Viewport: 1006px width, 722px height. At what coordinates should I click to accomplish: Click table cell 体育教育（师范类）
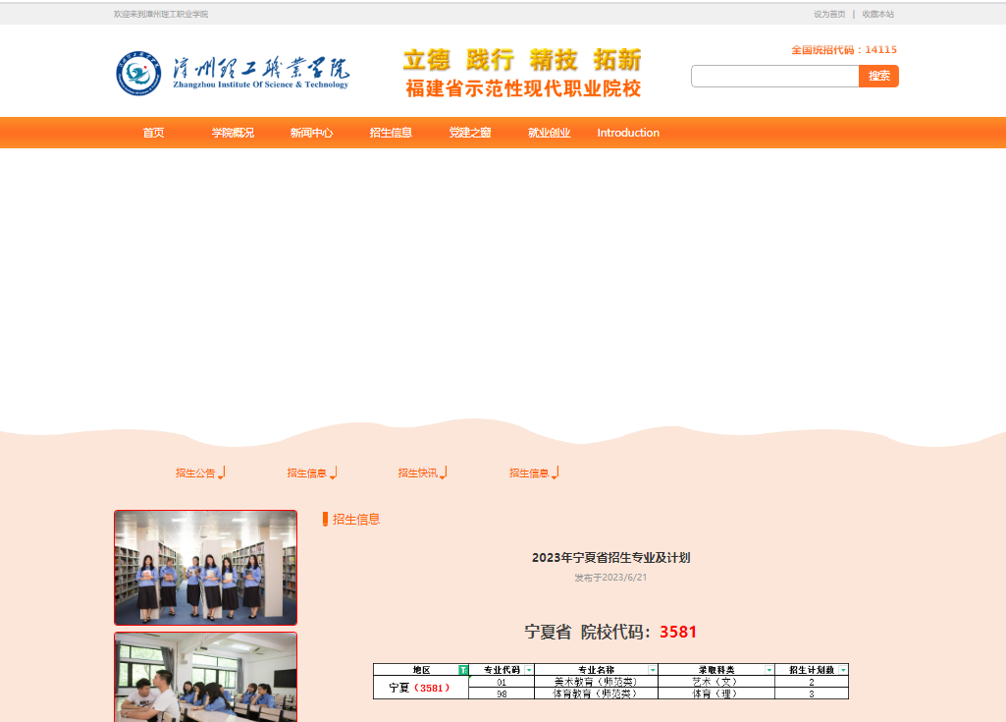pyautogui.click(x=596, y=694)
